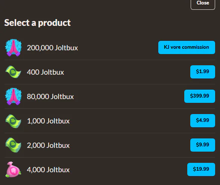This screenshot has height=185, width=220.
Task: Click the 1,000 Joltbux product label
Action: pos(48,121)
